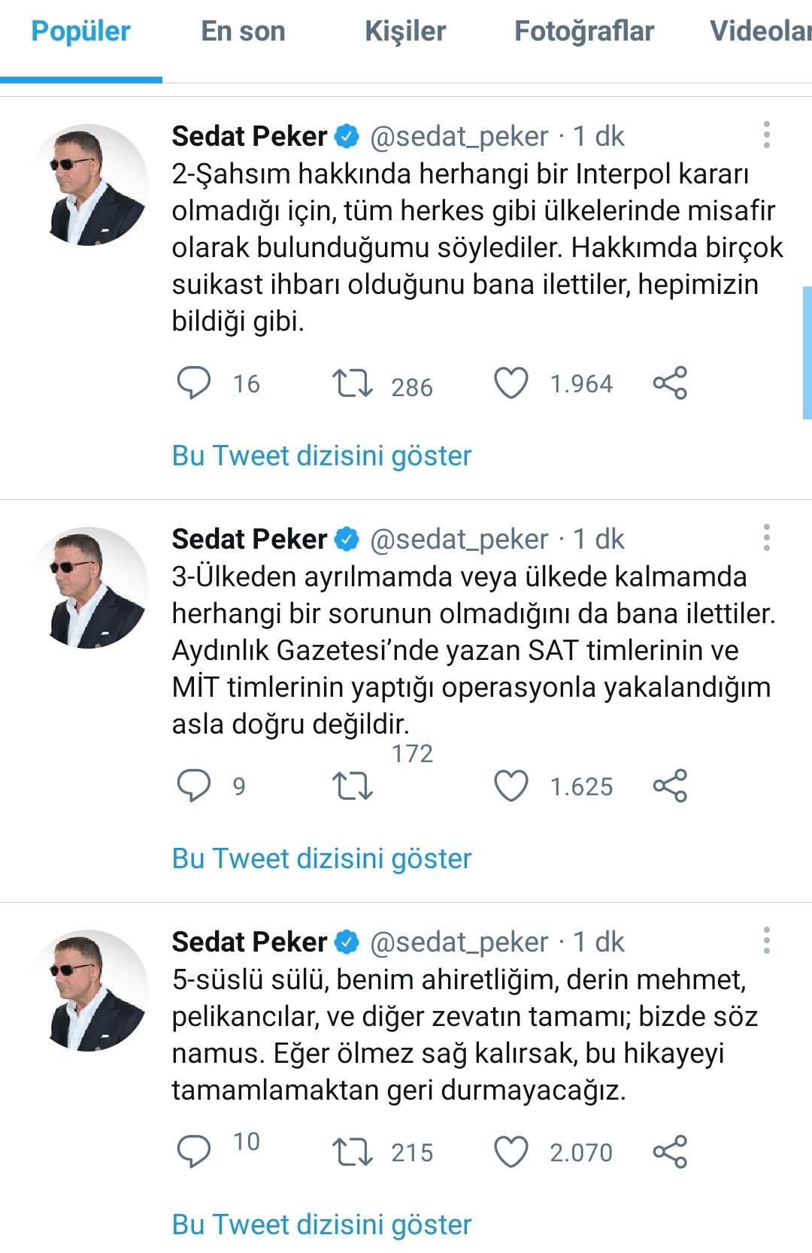Show thread under the 5-süslü tweet
The width and height of the screenshot is (812, 1253).
[322, 1224]
